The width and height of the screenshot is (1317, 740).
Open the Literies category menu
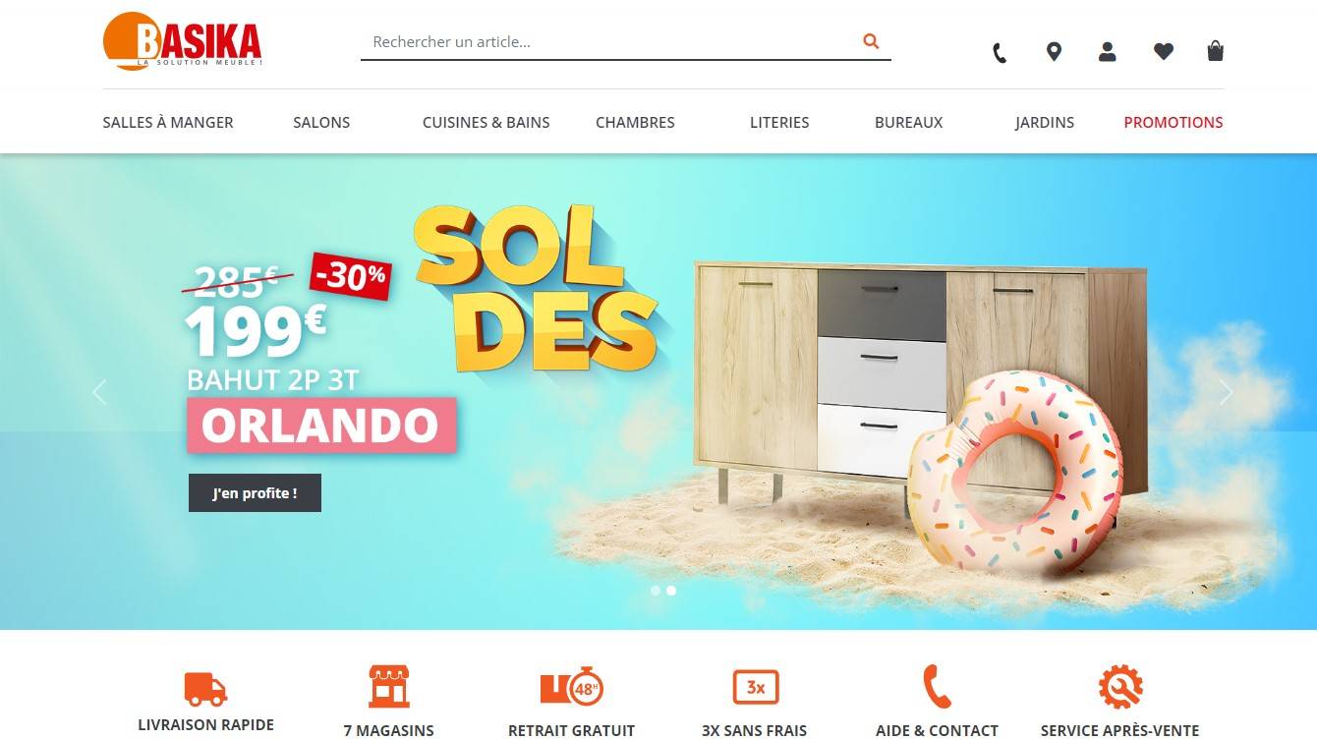coord(779,123)
